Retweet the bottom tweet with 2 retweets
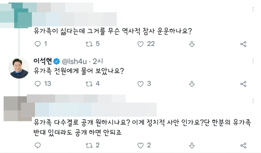This screenshot has width=261, height=153. point(89,145)
